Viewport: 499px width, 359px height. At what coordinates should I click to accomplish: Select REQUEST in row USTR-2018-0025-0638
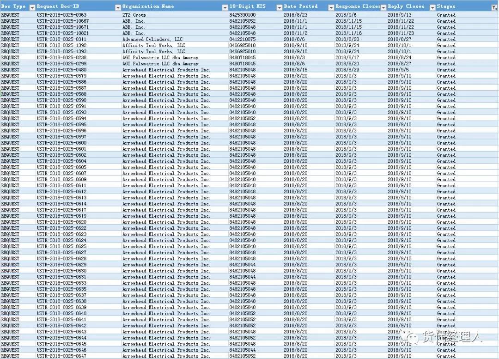tap(18, 301)
